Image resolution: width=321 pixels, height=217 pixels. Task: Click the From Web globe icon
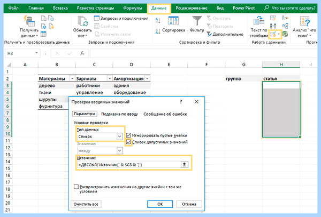[x=44, y=26]
